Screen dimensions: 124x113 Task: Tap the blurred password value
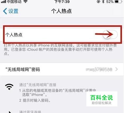pos(99,69)
